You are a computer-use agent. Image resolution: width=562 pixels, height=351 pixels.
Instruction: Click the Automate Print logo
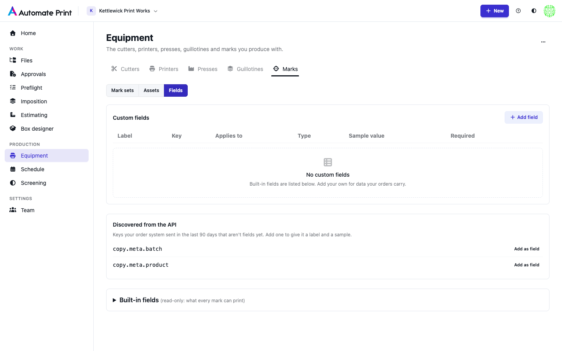click(40, 11)
